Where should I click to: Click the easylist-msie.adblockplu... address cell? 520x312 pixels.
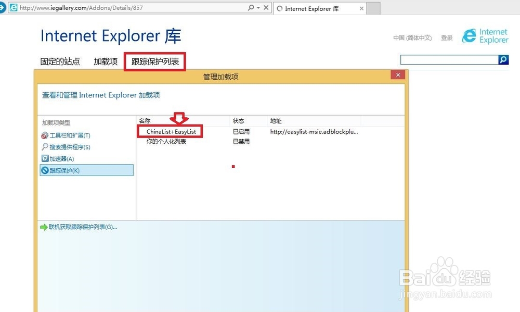(314, 132)
